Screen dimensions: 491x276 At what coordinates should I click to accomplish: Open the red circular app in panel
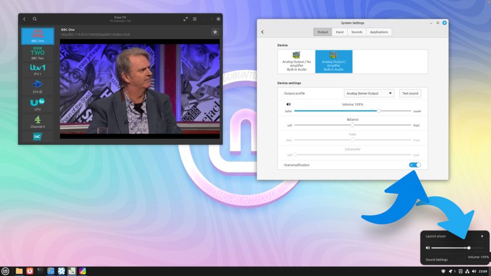coord(30,271)
